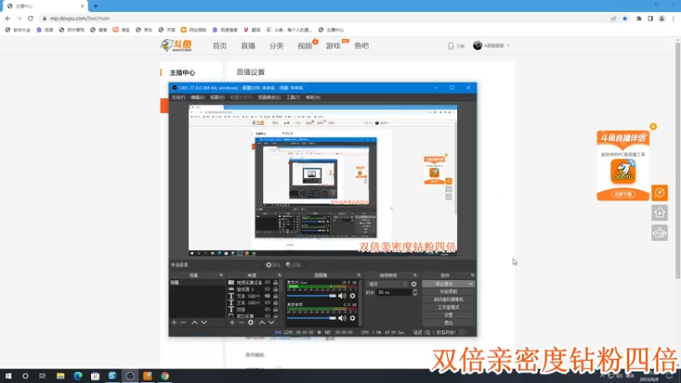The width and height of the screenshot is (681, 383).
Task: Open source properties gear in sources toolbar
Action: [250, 323]
